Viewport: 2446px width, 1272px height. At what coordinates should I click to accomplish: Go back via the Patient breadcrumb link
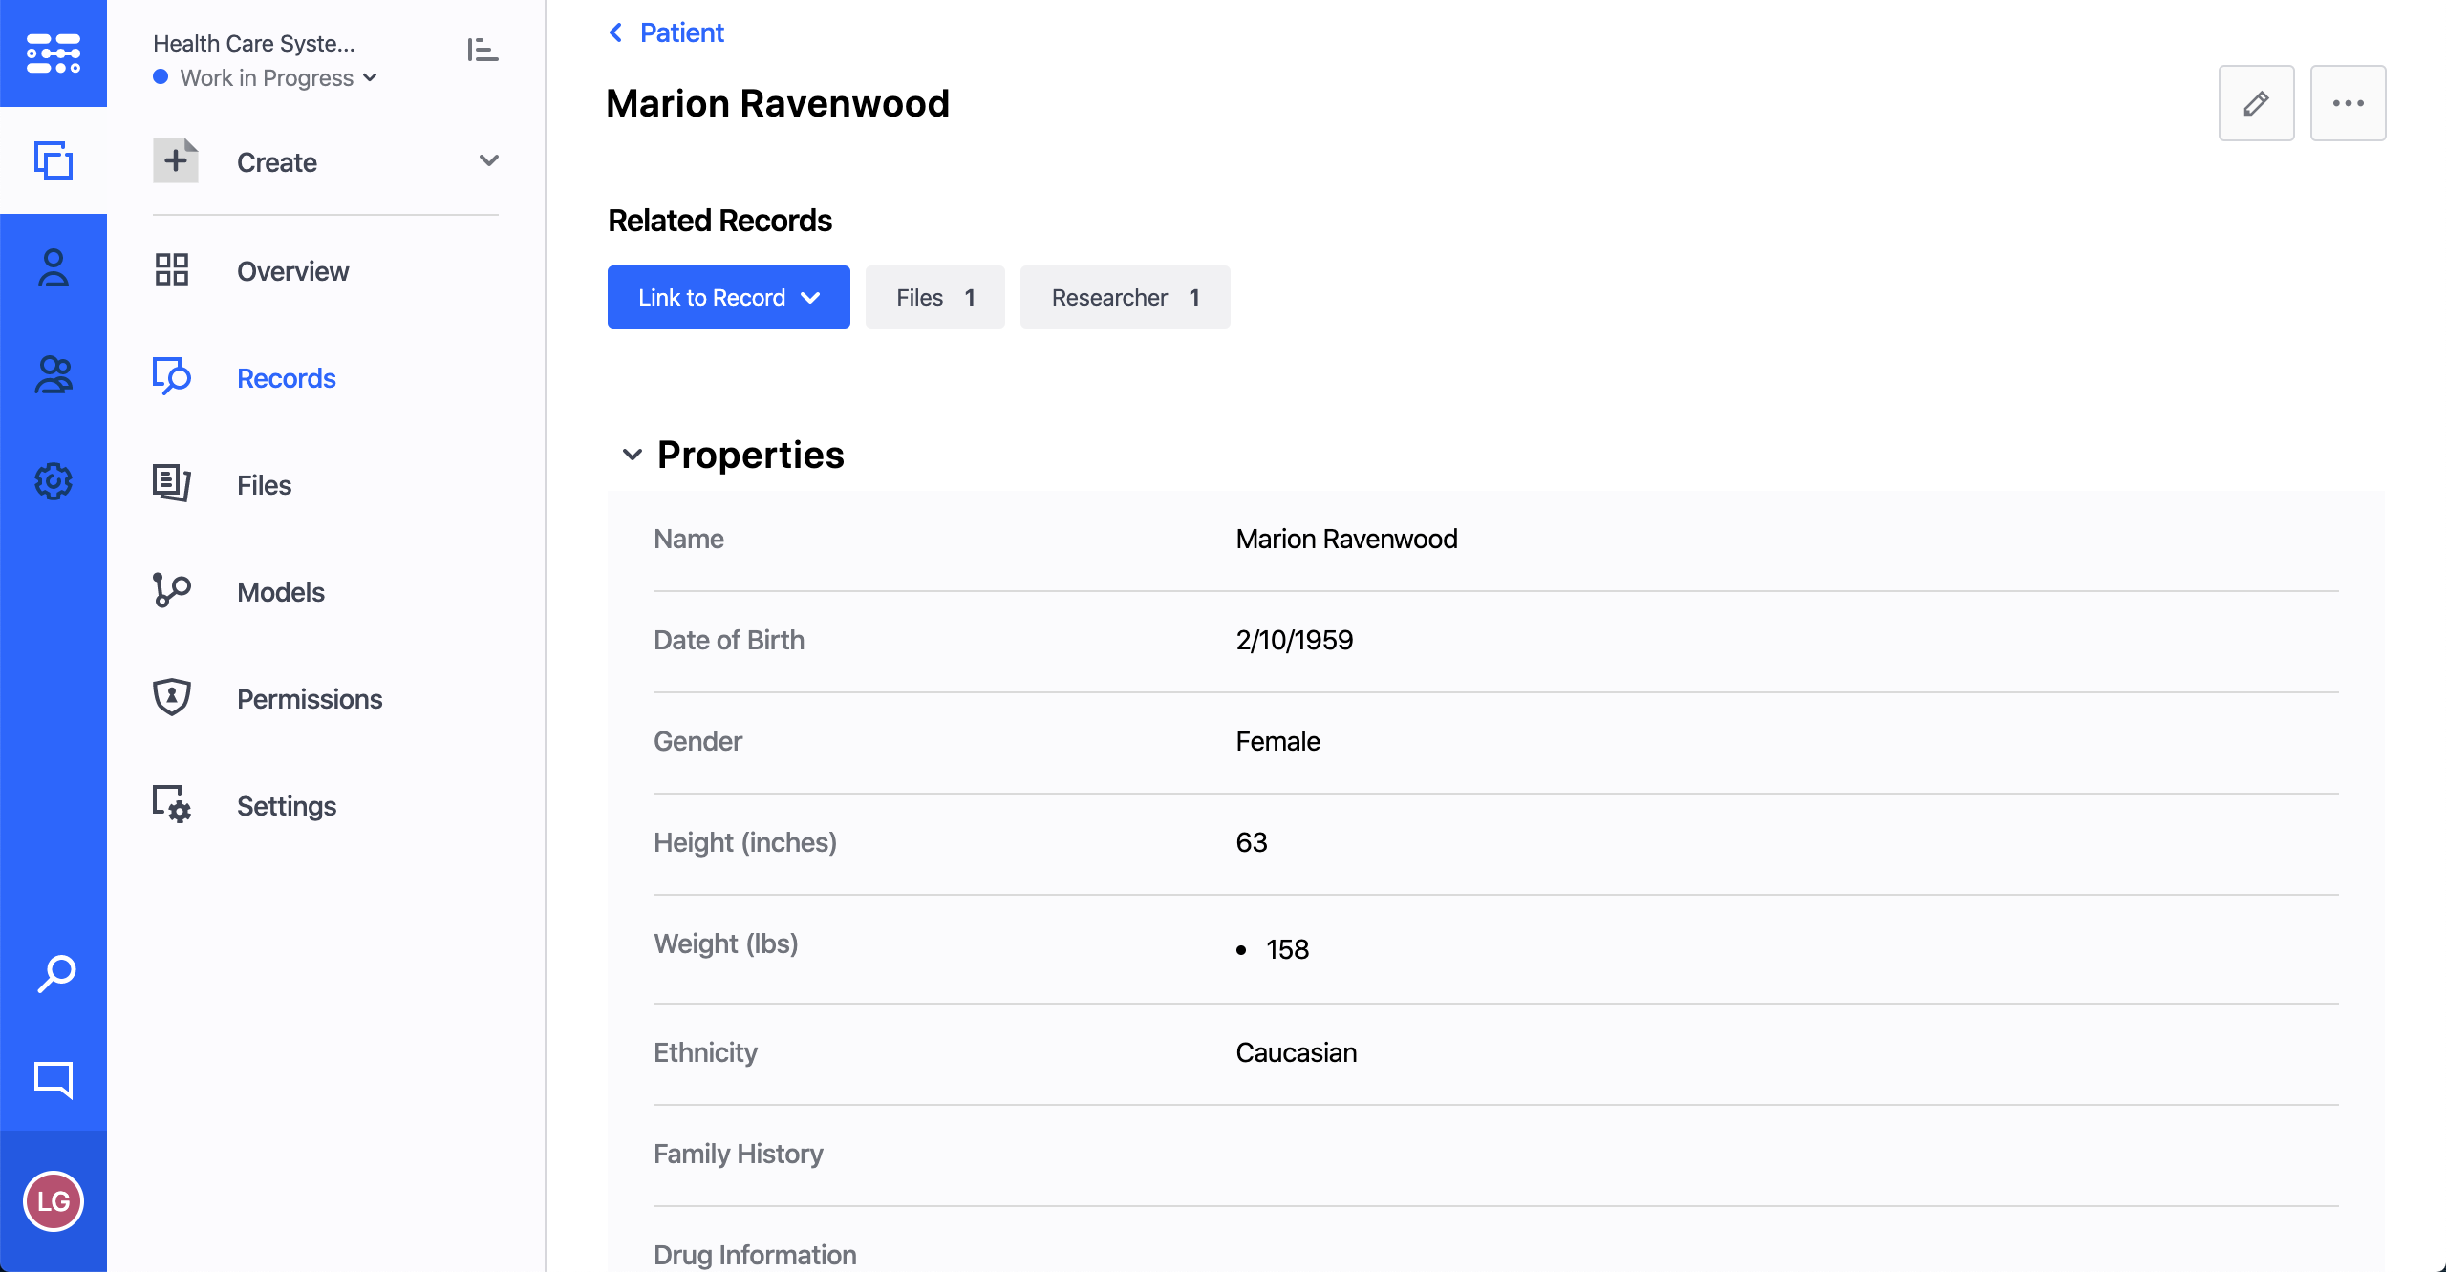click(x=681, y=32)
